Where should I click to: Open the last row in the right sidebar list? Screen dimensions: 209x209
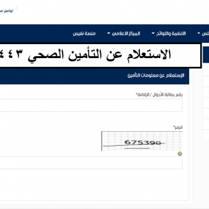[206, 135]
